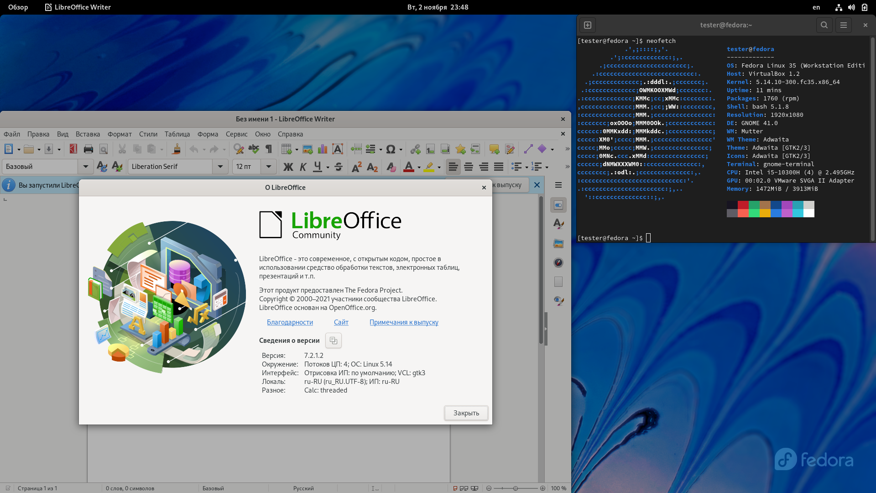Open the Благодарности link
This screenshot has height=493, width=876.
point(290,322)
